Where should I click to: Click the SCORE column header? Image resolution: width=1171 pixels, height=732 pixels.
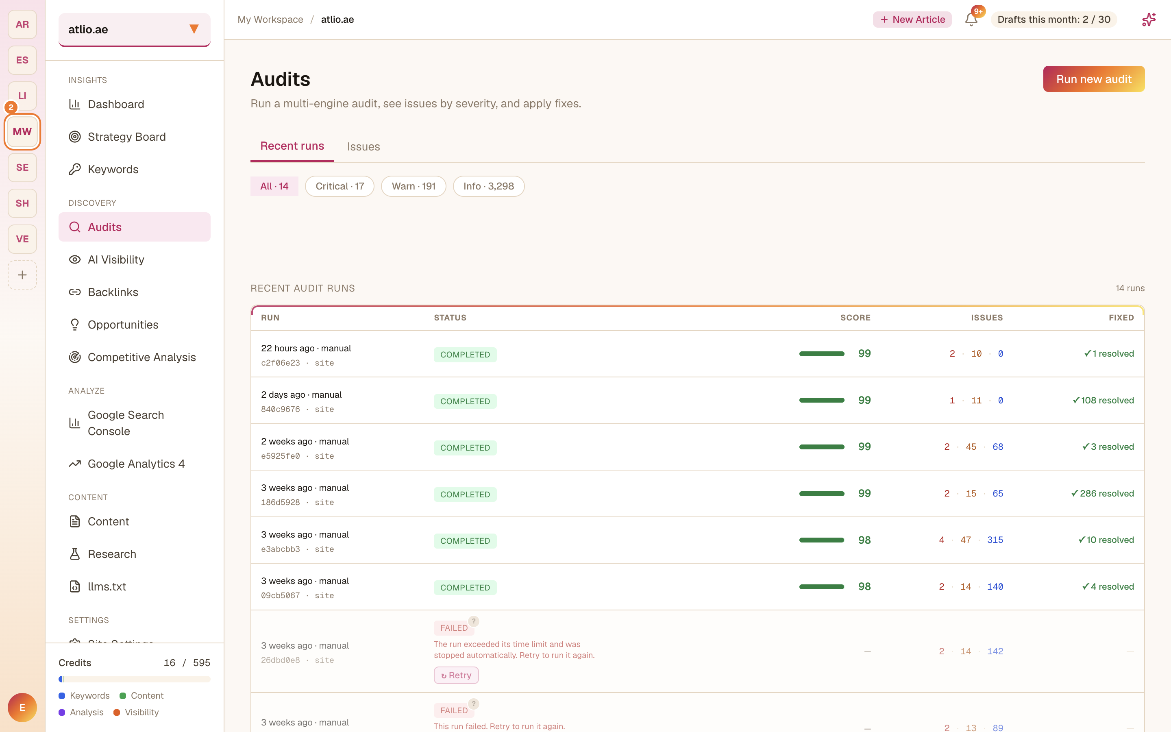click(x=855, y=318)
